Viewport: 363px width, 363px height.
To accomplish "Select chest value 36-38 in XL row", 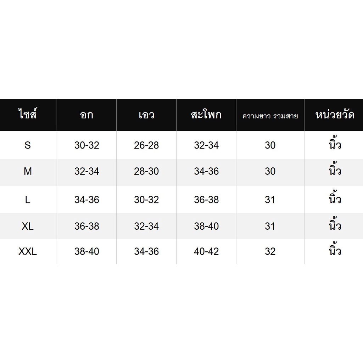I will 86,226.
